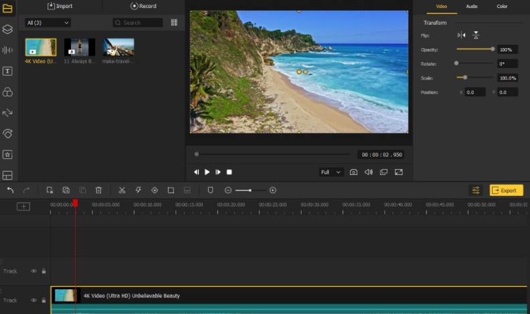530x314 pixels.
Task: Click the Opacity slider handle
Action: (493, 49)
